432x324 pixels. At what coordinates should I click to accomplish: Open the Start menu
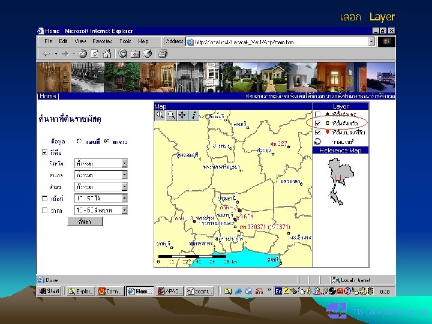pos(50,291)
